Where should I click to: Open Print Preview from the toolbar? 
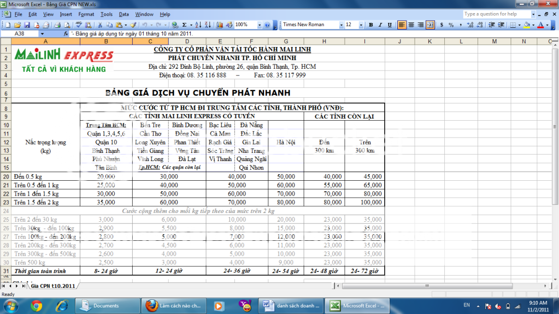click(67, 25)
